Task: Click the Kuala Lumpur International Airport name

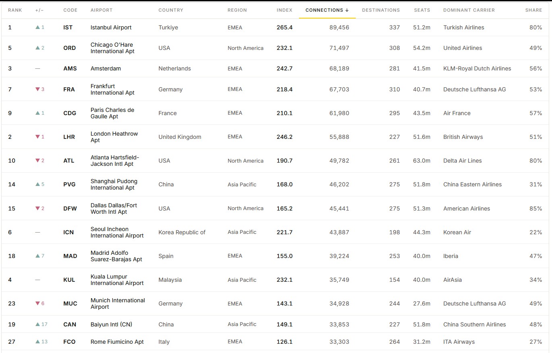Action: point(117,280)
